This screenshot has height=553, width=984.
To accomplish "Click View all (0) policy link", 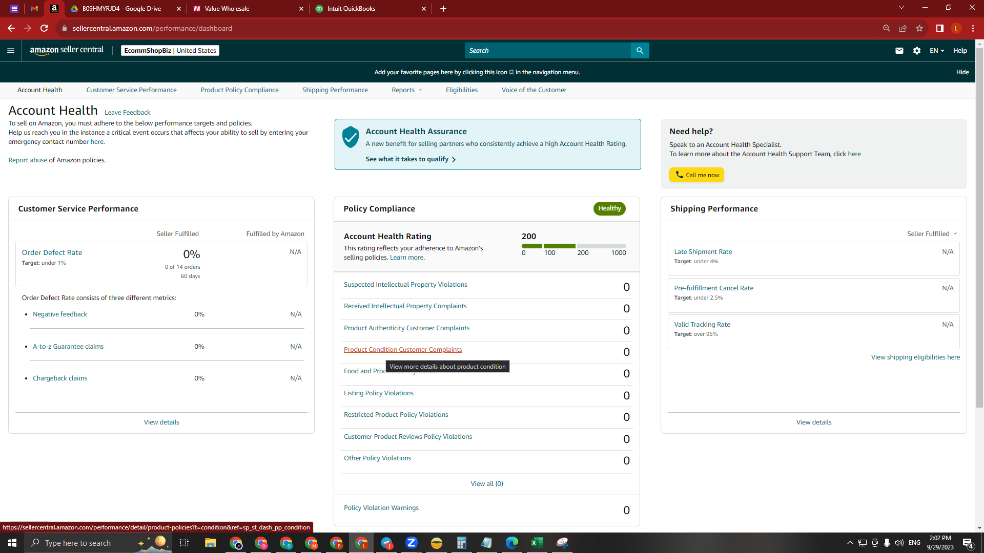I will [487, 484].
